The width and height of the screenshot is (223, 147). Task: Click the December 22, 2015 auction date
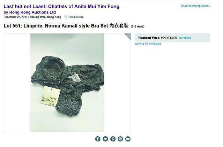click(15, 17)
